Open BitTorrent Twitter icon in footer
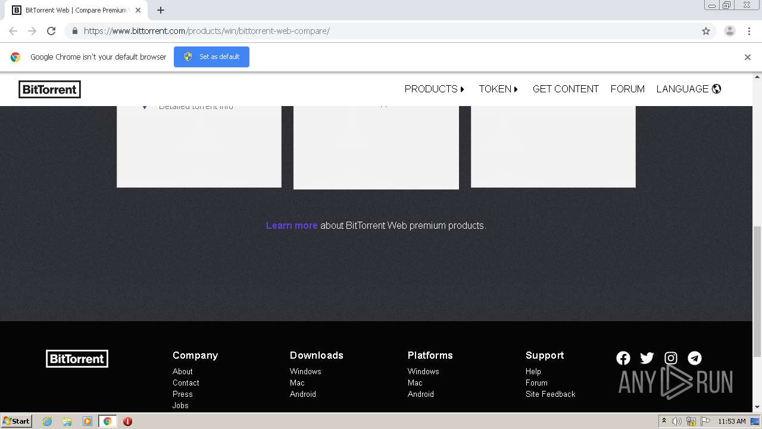The height and width of the screenshot is (429, 762). click(x=647, y=358)
